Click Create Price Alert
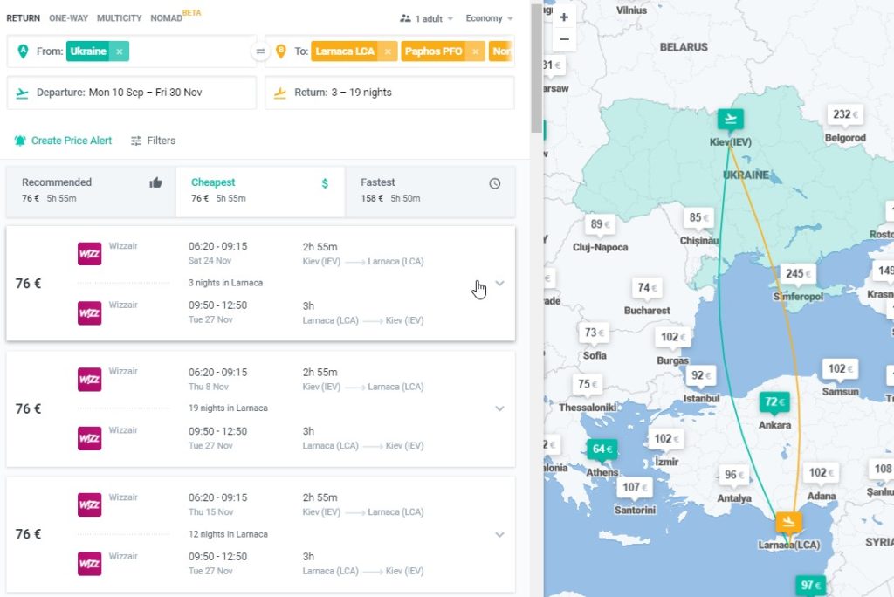This screenshot has width=894, height=597. 63,141
